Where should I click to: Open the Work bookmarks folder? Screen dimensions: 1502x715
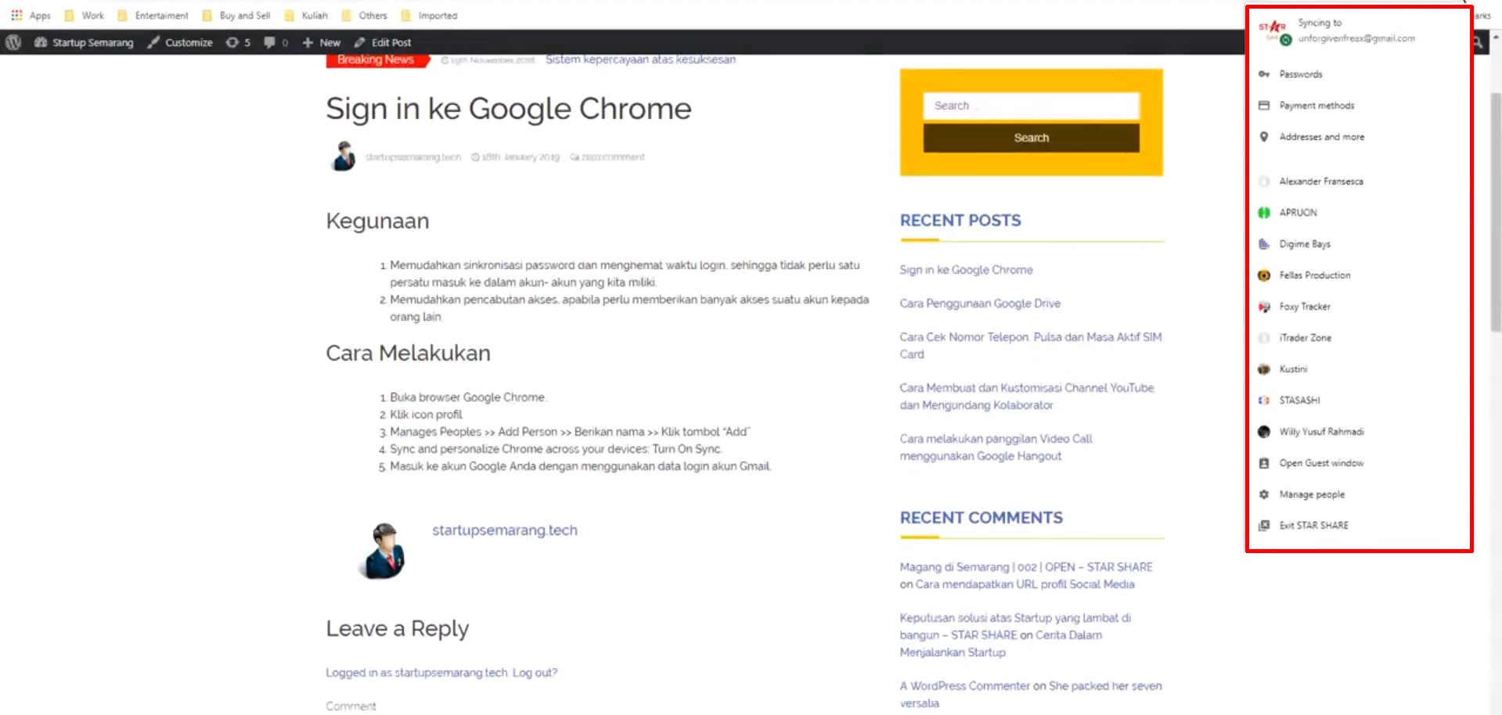pyautogui.click(x=85, y=16)
